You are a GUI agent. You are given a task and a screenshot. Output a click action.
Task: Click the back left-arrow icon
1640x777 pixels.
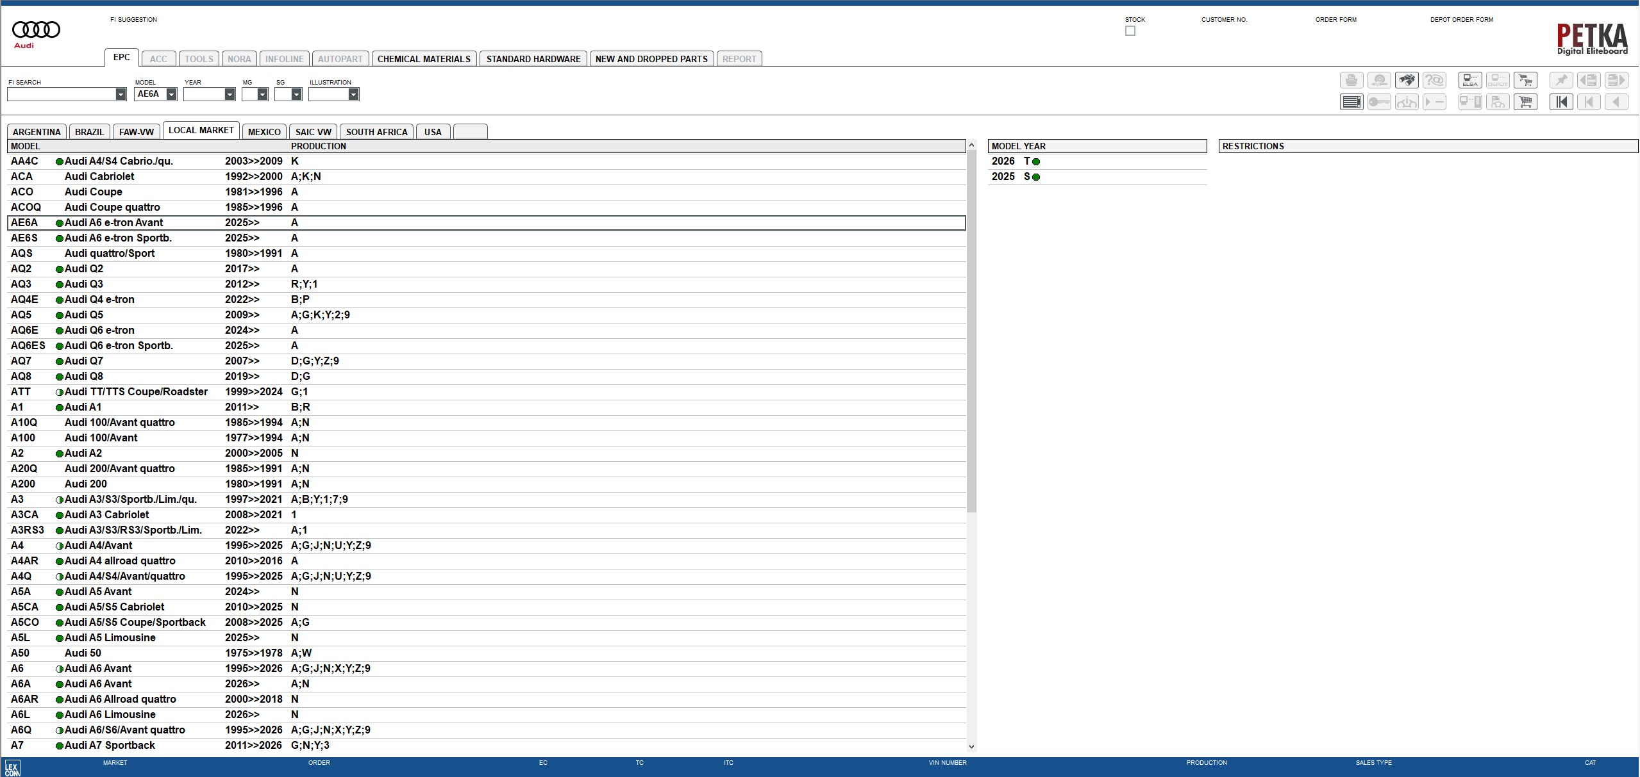tap(1616, 102)
